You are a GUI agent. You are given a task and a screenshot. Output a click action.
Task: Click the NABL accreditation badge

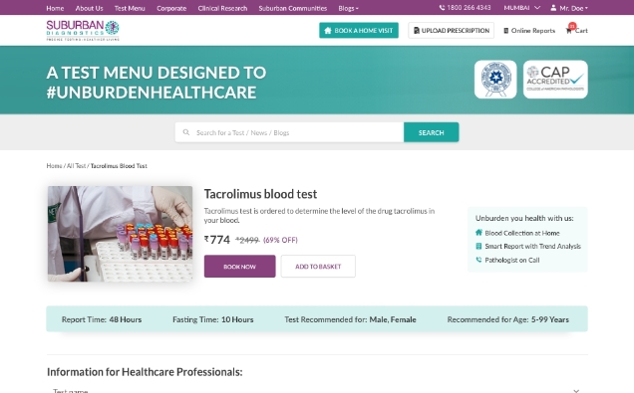point(495,79)
